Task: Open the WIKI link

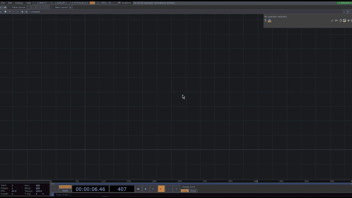Action: pyautogui.click(x=42, y=3)
